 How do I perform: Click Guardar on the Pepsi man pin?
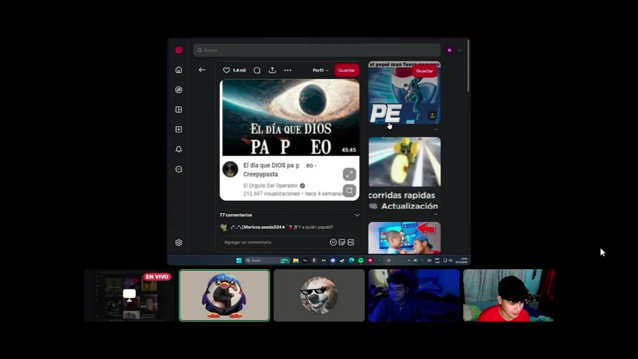(x=424, y=71)
